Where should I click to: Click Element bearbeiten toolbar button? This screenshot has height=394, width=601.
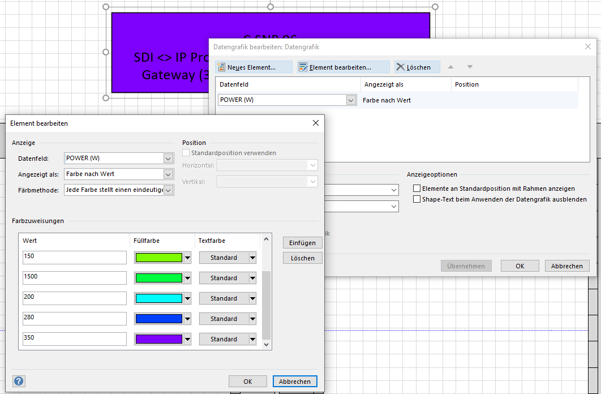click(x=343, y=67)
